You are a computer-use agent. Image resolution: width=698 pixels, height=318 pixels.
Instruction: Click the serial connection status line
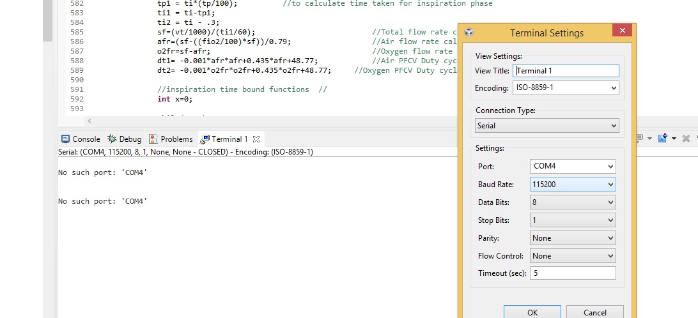point(185,152)
